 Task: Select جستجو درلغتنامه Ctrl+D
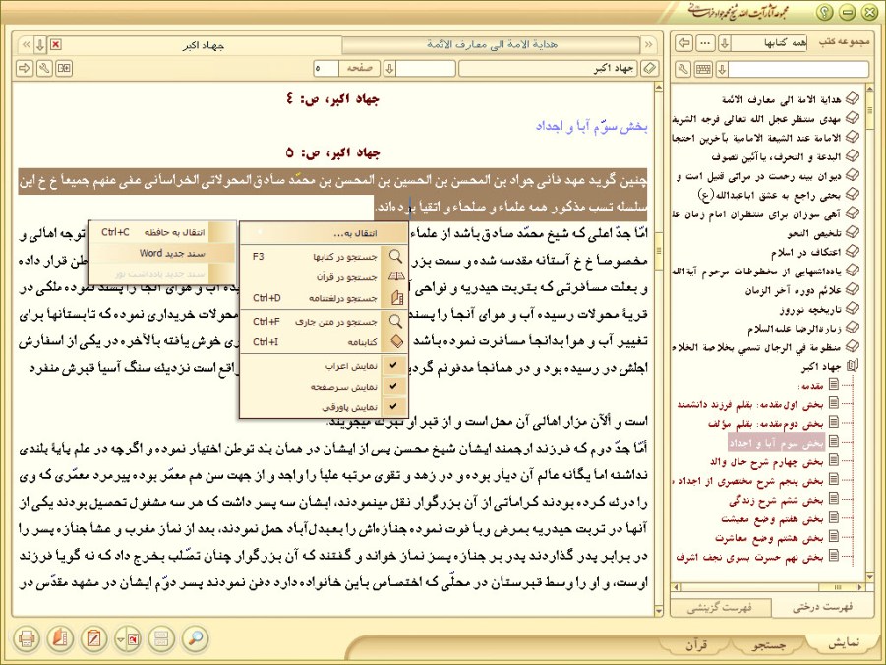[x=324, y=298]
